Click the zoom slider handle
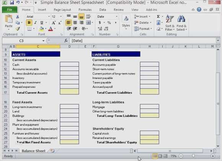The height and width of the screenshot is (161, 222). pyautogui.click(x=193, y=156)
